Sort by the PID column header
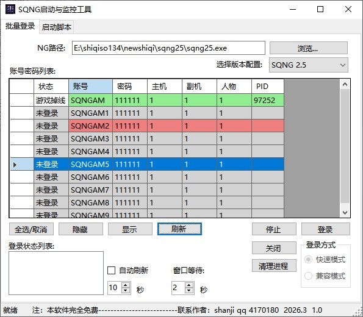 click(268, 87)
